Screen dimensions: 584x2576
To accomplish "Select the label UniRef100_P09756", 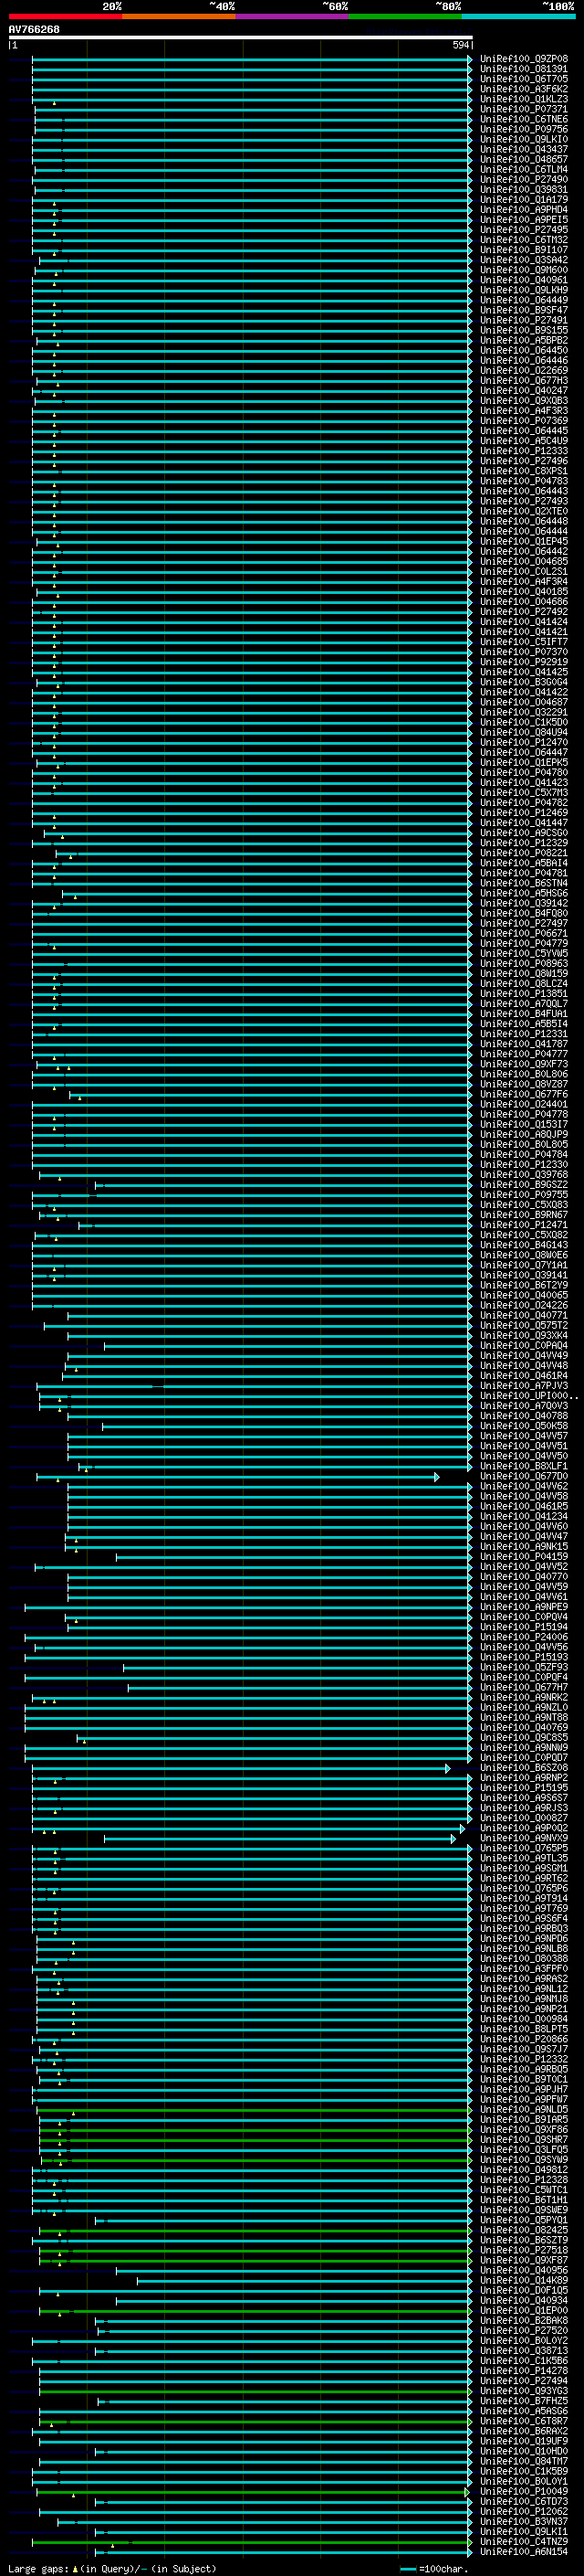I will [x=524, y=129].
